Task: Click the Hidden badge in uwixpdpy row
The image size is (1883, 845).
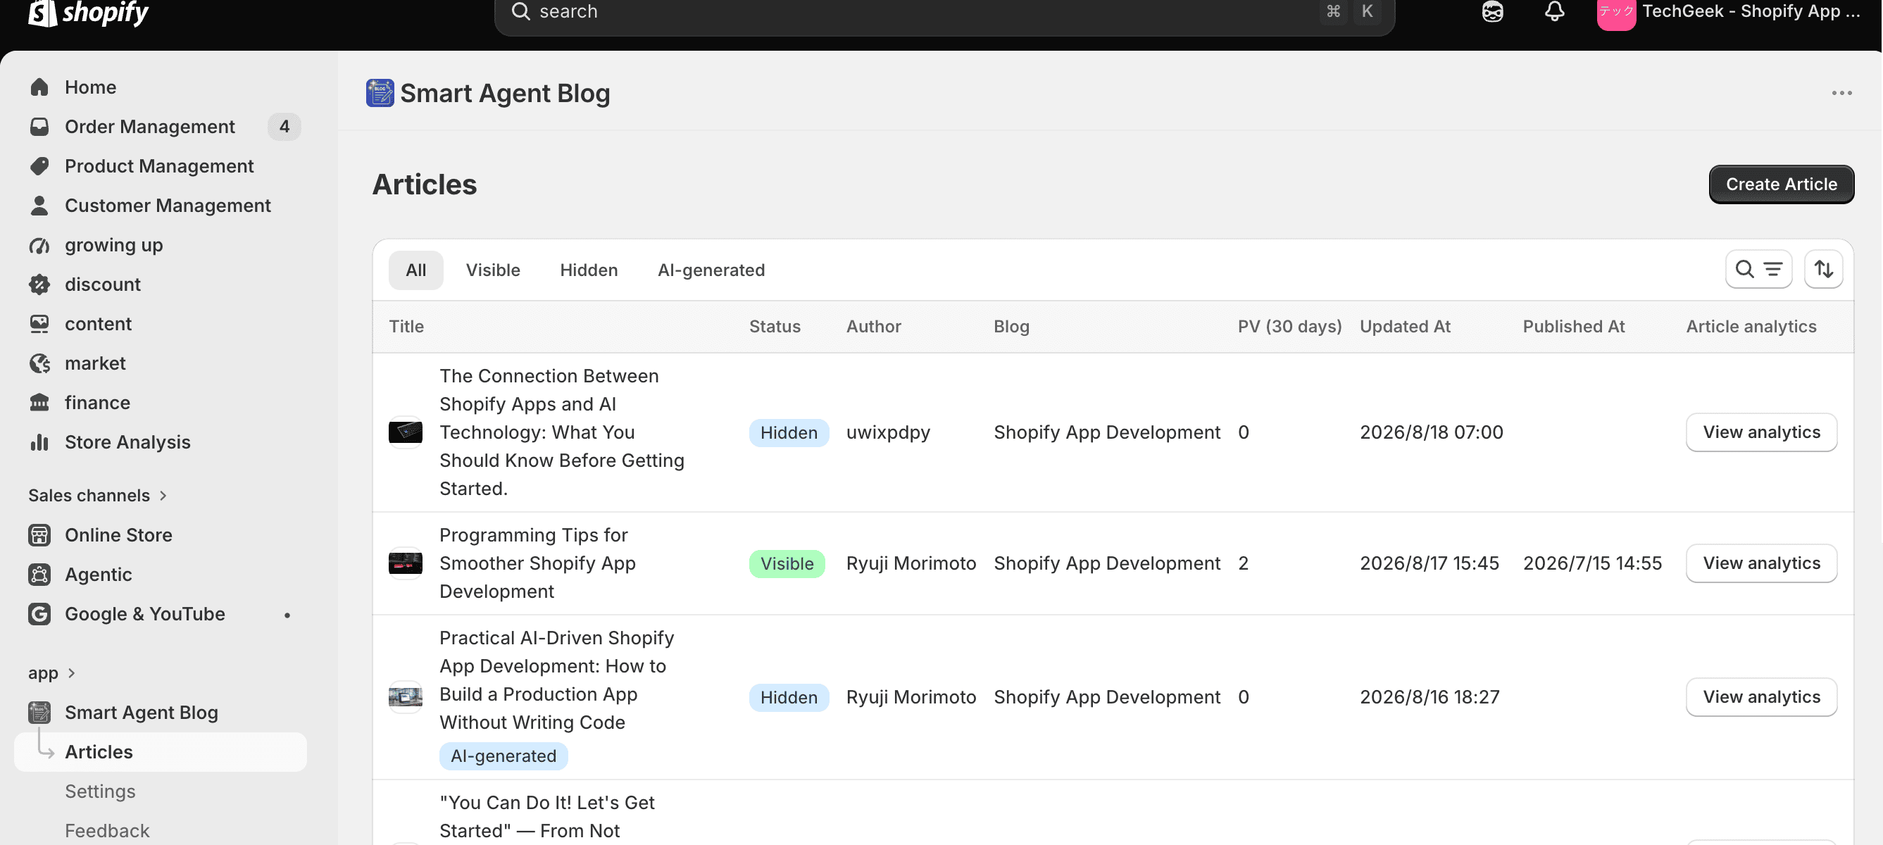Action: [789, 433]
